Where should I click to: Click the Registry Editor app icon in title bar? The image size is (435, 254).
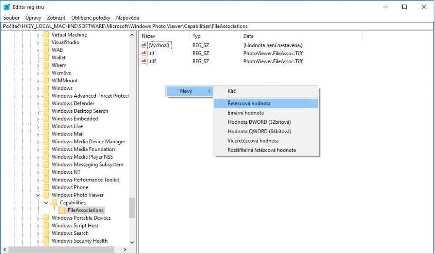[x=7, y=7]
